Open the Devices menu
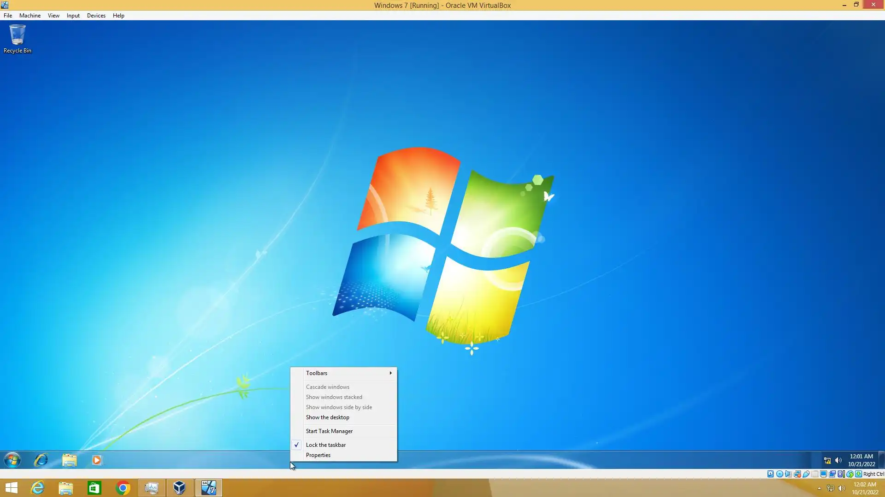The image size is (885, 497). 96,16
